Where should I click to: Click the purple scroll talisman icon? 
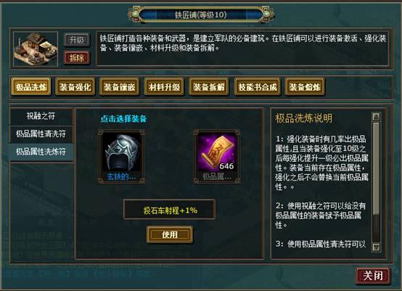(217, 156)
